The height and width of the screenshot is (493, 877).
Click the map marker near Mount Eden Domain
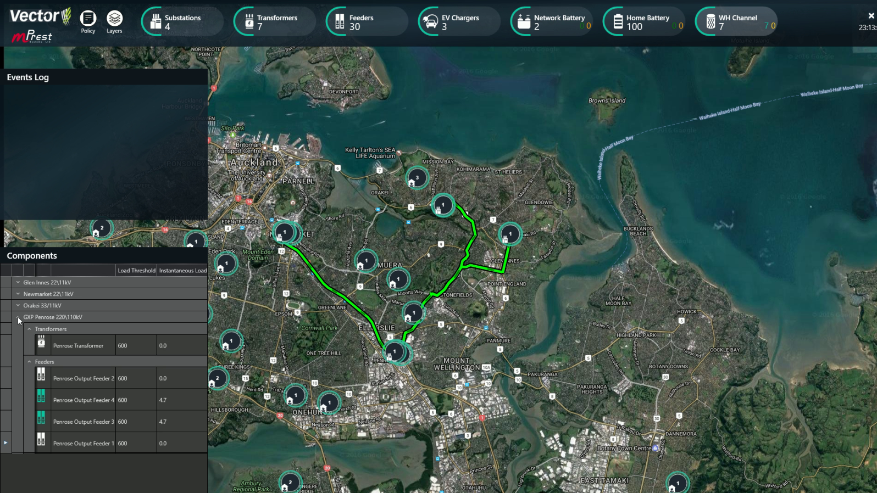click(226, 264)
